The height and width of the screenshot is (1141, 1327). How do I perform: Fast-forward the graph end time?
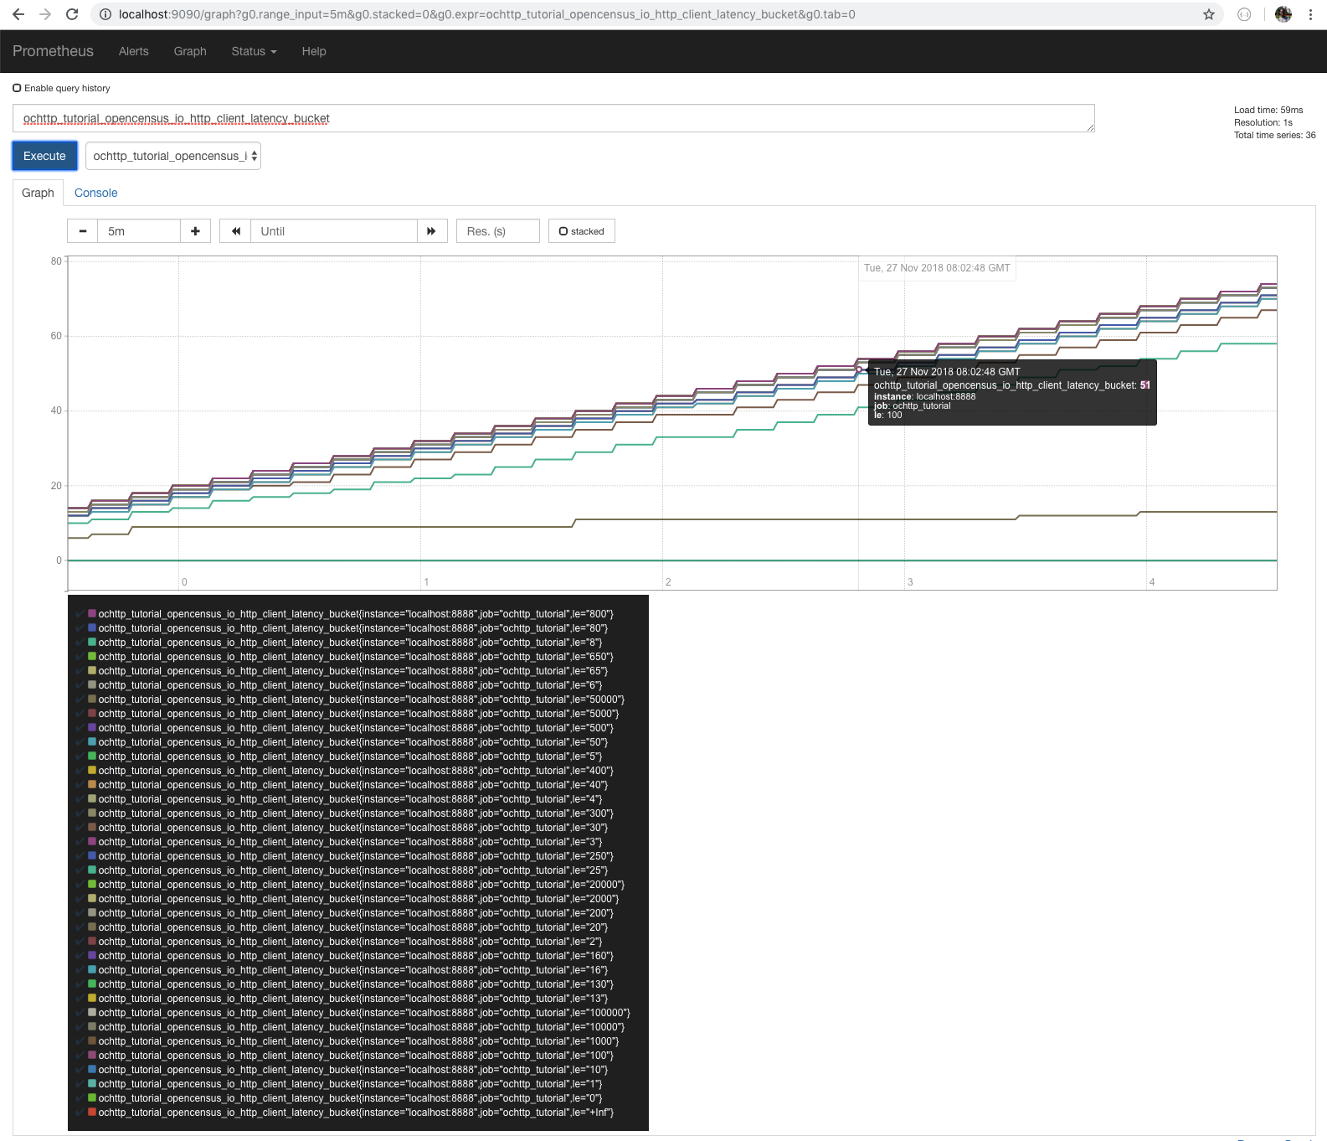[x=432, y=231]
